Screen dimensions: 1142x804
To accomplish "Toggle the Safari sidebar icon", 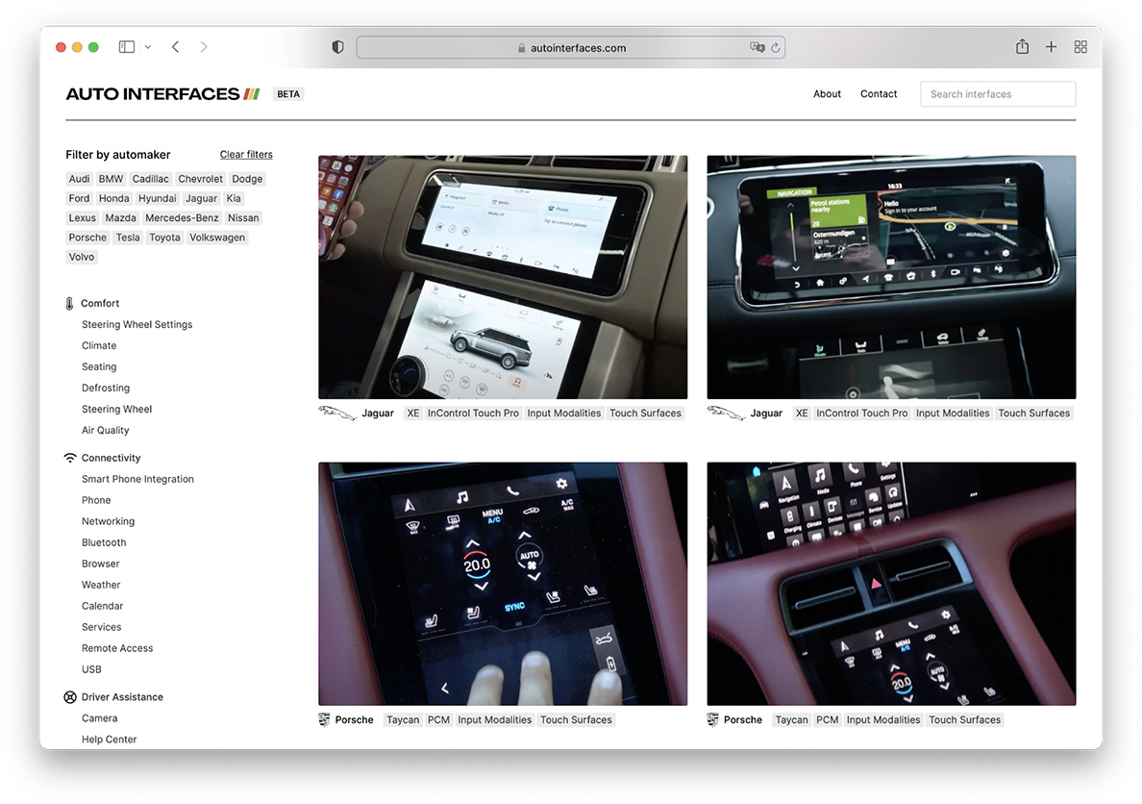I will [x=127, y=47].
